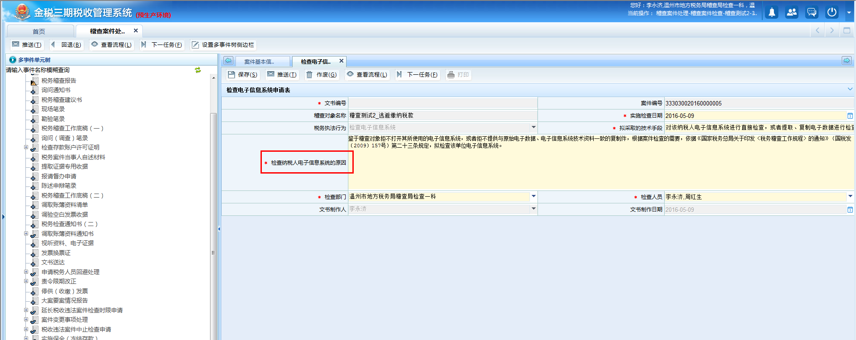Open the 文书制作人 dropdown

[x=533, y=209]
